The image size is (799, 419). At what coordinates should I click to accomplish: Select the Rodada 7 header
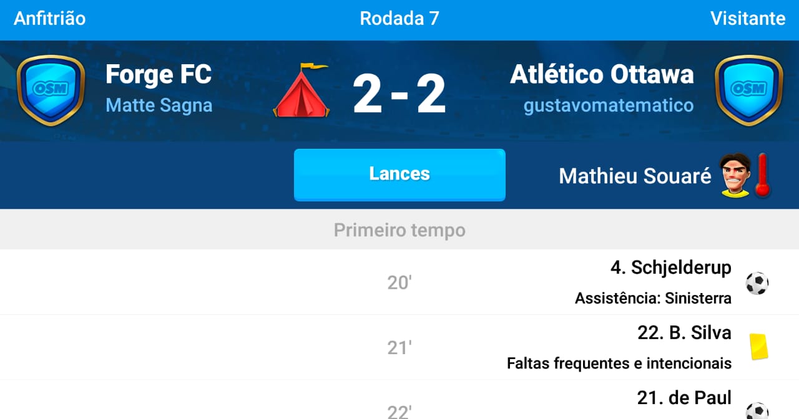click(x=399, y=19)
